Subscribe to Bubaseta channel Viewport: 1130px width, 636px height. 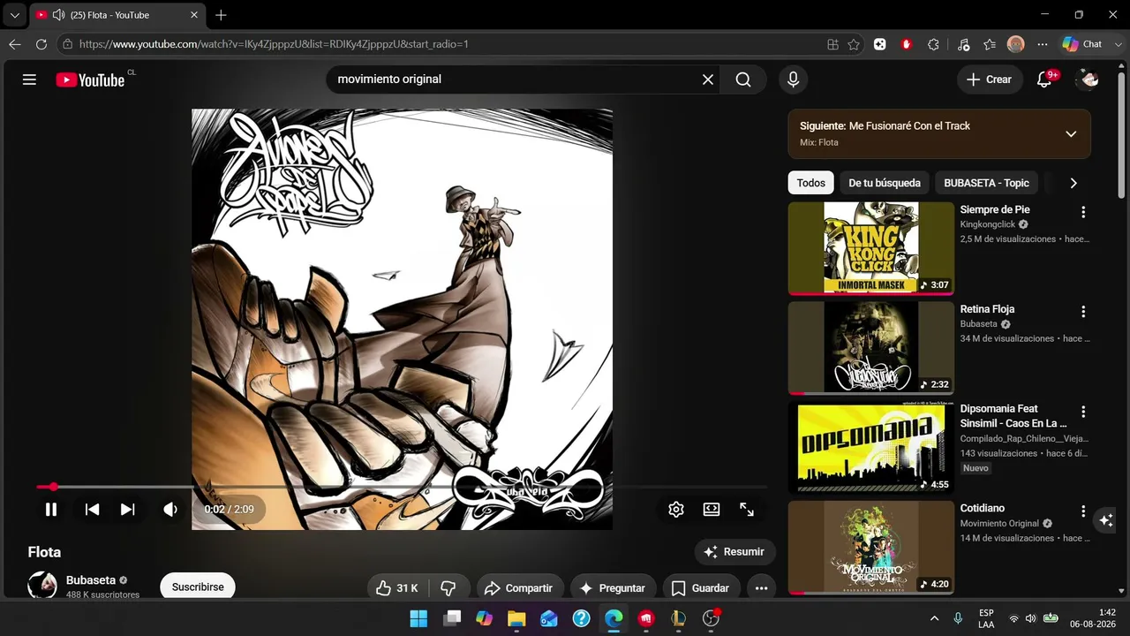point(198,587)
